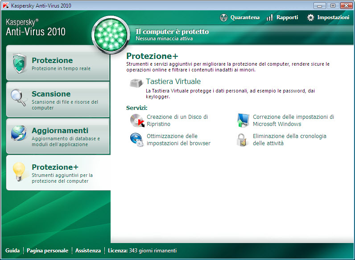The width and height of the screenshot is (355, 260).
Task: Open the Rapporti reports label
Action: [287, 17]
